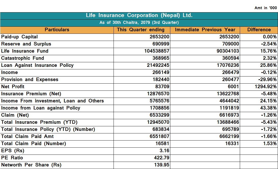Click the 'Income' row label
This screenshot has height=169, width=278.
[10, 72]
